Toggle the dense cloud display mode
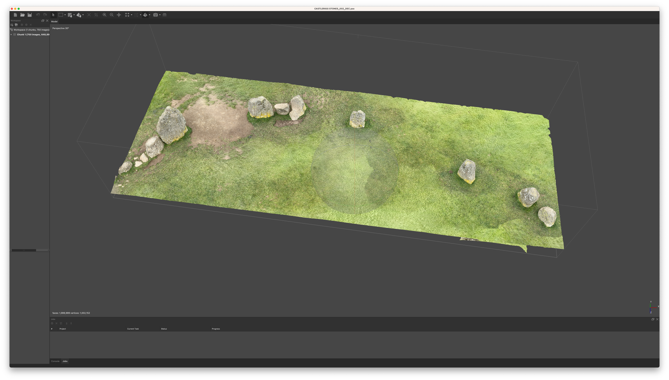Image resolution: width=669 pixels, height=380 pixels. tap(136, 15)
